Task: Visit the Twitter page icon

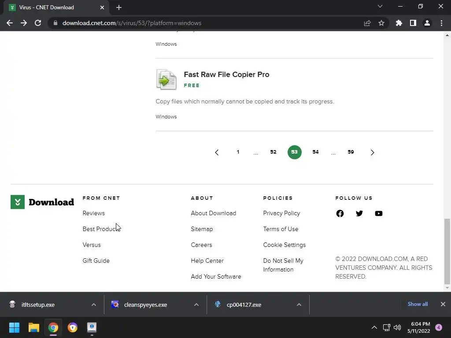Action: [x=359, y=213]
